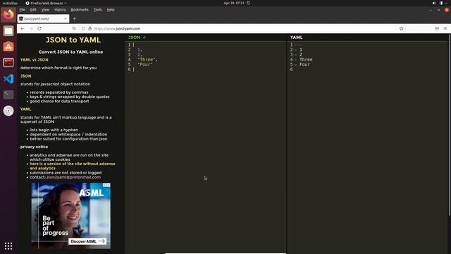Click the AdChoices icon on the ASML ad
This screenshot has height=254, width=451.
point(106,185)
